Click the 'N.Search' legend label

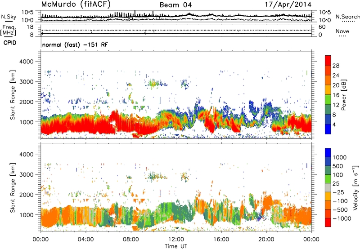(347, 17)
